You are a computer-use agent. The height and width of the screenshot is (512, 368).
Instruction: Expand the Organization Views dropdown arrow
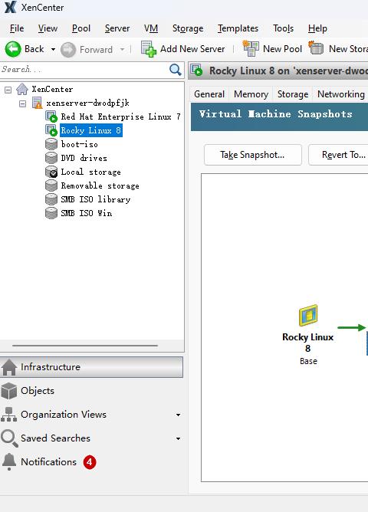(x=179, y=415)
